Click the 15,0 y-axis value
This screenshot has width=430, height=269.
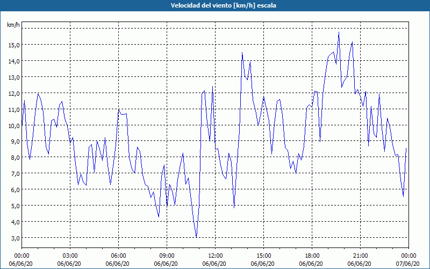click(x=14, y=45)
